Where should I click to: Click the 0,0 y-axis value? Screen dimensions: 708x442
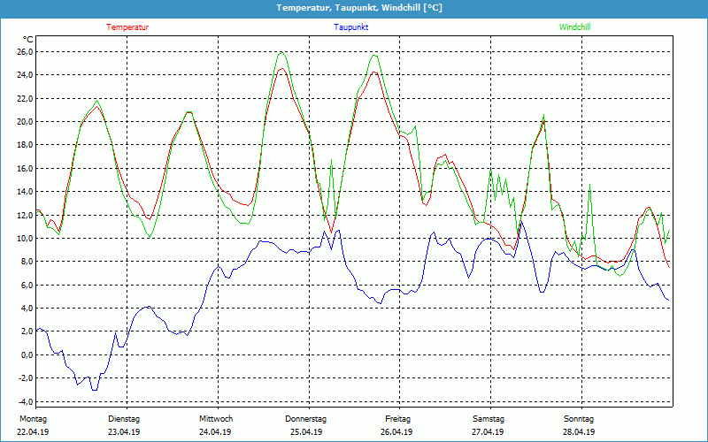click(x=27, y=354)
